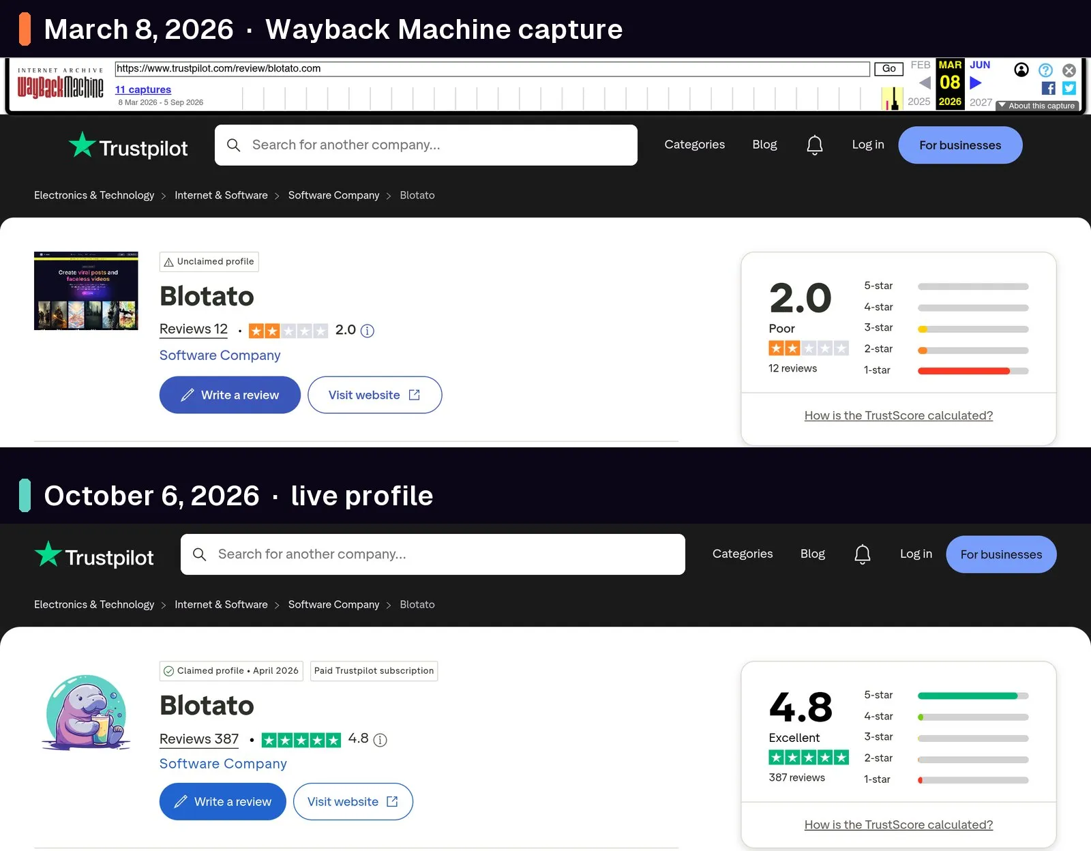
Task: Click For businesses in March capture
Action: coord(960,145)
